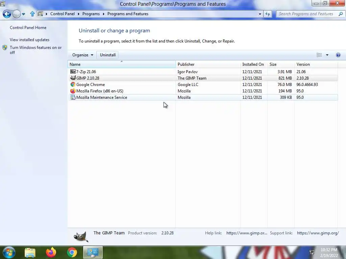This screenshot has width=346, height=259.
Task: Open the address bar history dropdown
Action: point(260,14)
